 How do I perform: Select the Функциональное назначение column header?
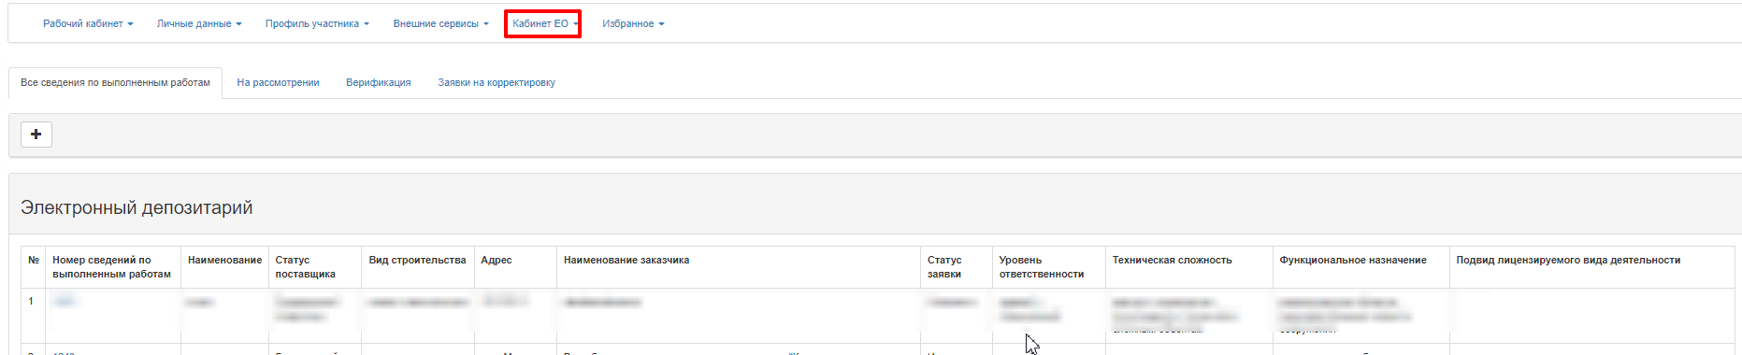(x=1353, y=261)
